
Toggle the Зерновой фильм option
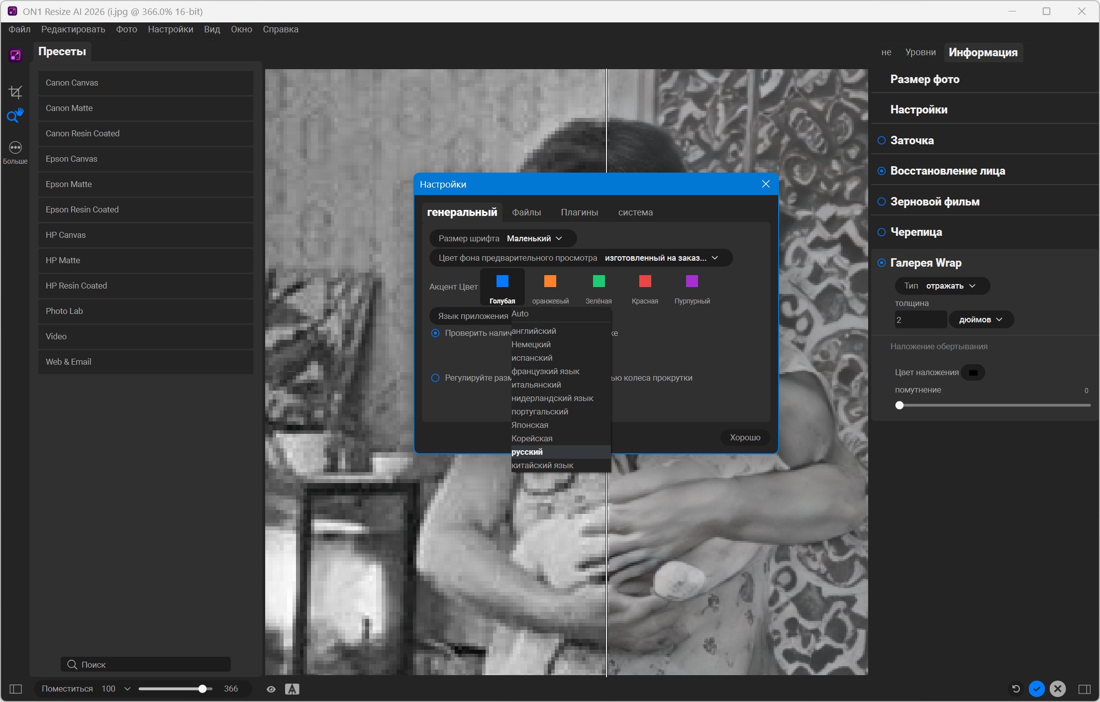pyautogui.click(x=882, y=201)
